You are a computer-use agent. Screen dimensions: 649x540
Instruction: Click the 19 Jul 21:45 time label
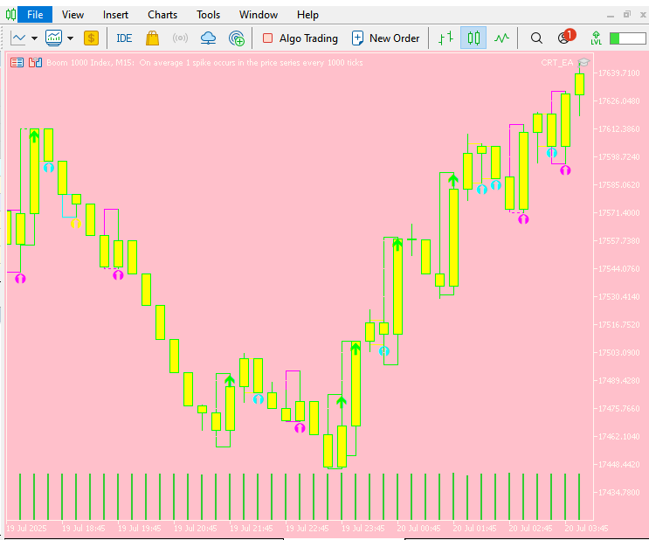(x=252, y=529)
